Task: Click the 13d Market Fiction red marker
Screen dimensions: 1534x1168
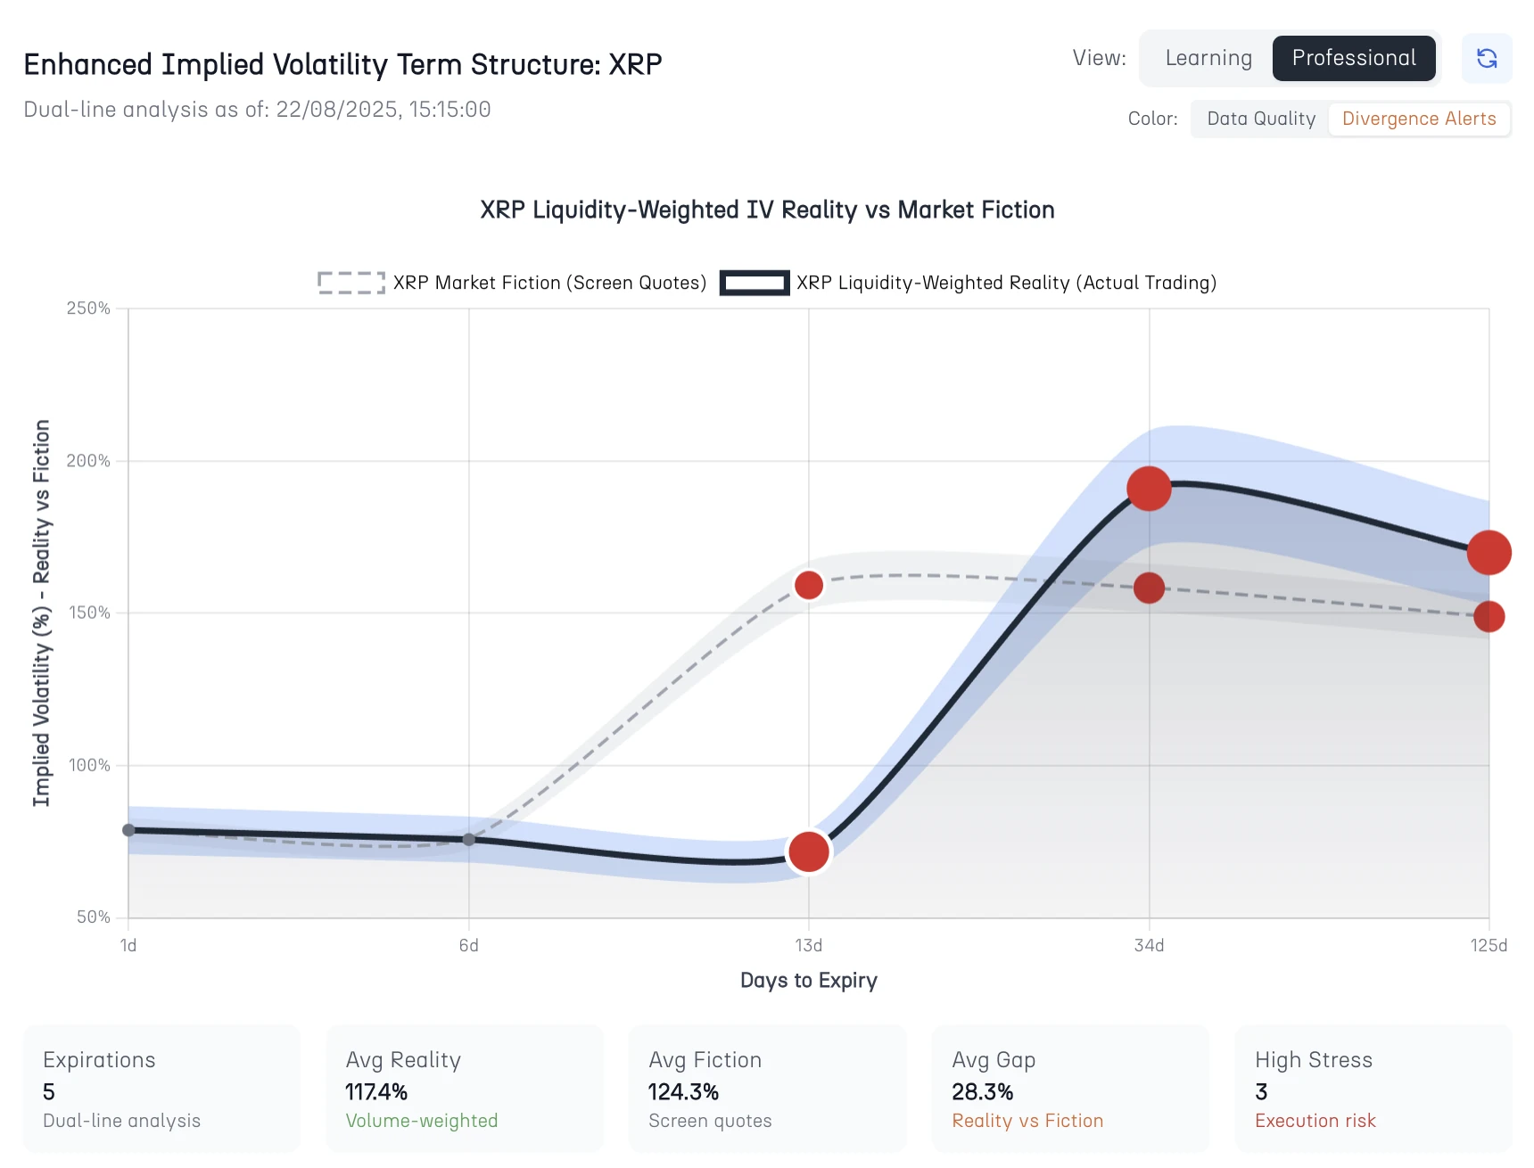Action: (x=809, y=586)
